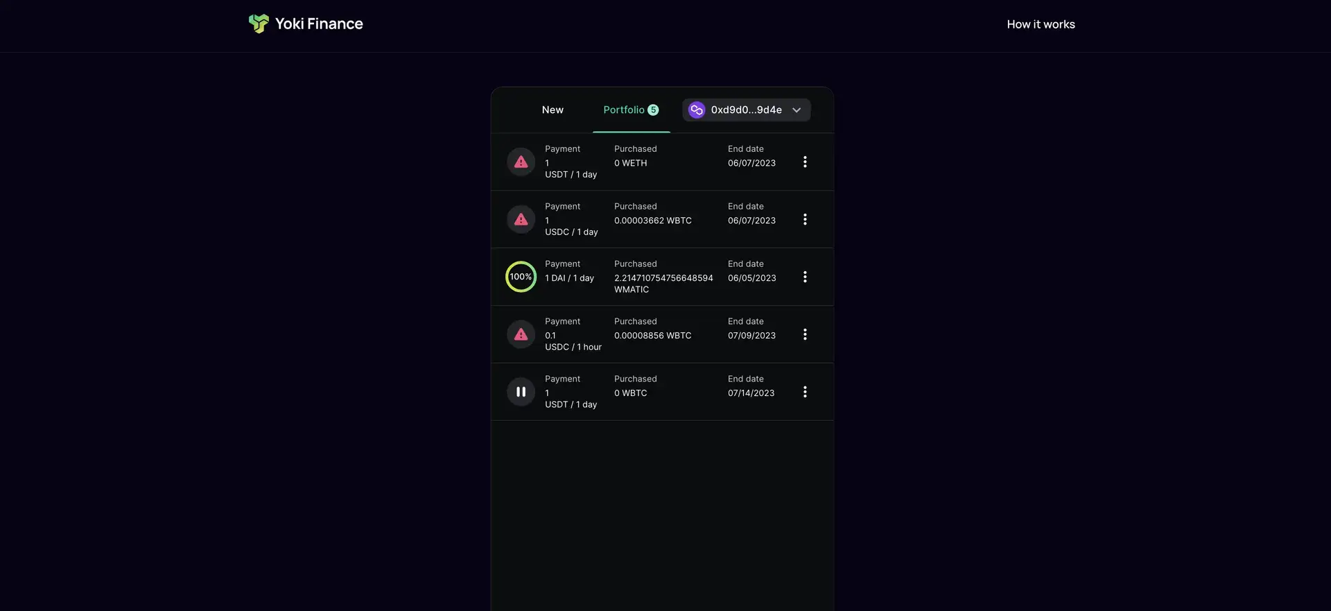Viewport: 1331px width, 611px height.
Task: Select the Portfolio tab
Action: click(x=623, y=110)
